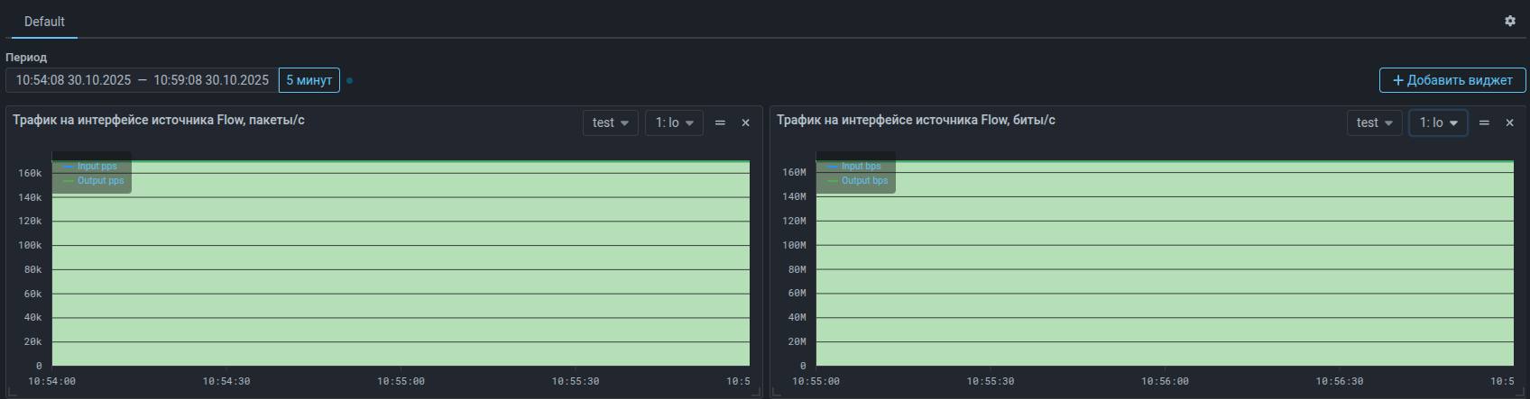Image resolution: width=1530 pixels, height=399 pixels.
Task: Click the period start time 10:54:08 field
Action: [x=73, y=80]
